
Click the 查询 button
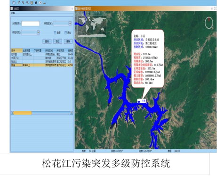[x=47, y=42]
